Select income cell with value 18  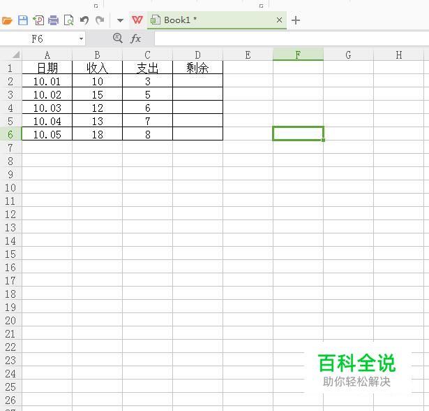pyautogui.click(x=97, y=134)
